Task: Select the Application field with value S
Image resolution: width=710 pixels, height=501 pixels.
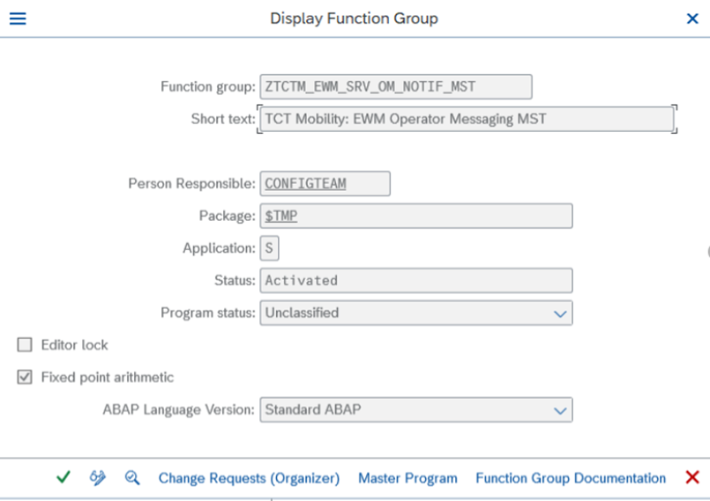Action: [x=269, y=248]
